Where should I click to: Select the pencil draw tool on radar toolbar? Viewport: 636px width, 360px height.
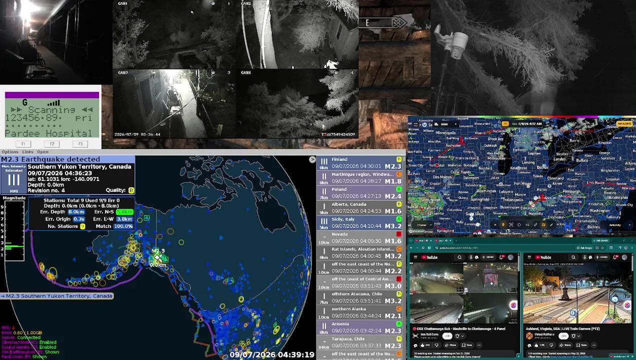point(551,224)
